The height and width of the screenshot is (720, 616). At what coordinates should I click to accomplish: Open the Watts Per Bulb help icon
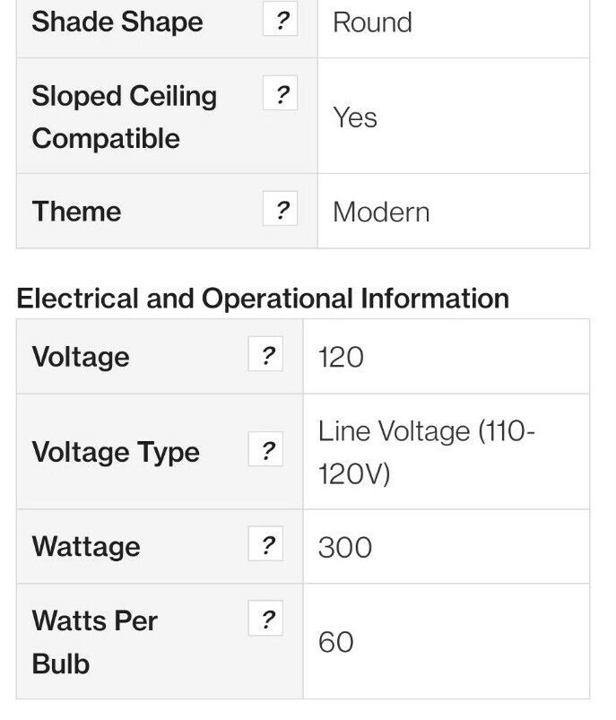[x=265, y=618]
